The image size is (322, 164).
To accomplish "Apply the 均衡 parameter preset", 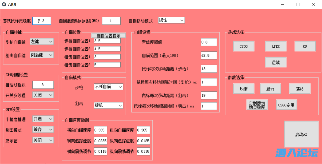I will pyautogui.click(x=243, y=89).
